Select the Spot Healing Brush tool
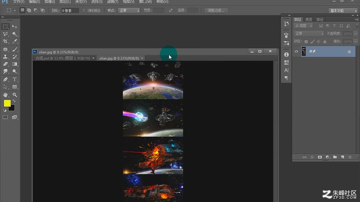 click(x=5, y=49)
